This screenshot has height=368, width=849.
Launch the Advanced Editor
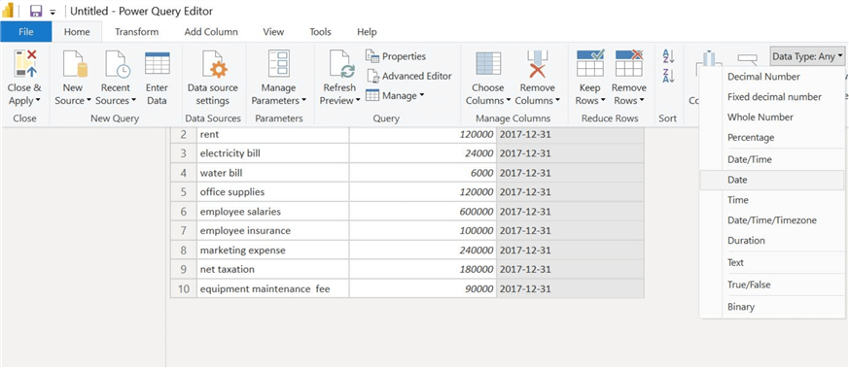(x=408, y=76)
